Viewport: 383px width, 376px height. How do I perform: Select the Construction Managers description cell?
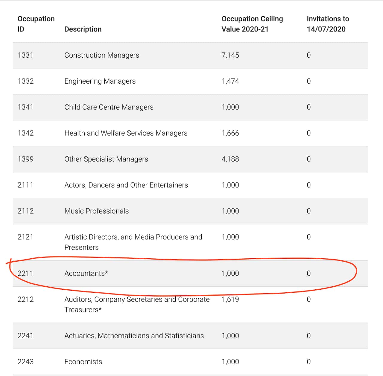102,55
